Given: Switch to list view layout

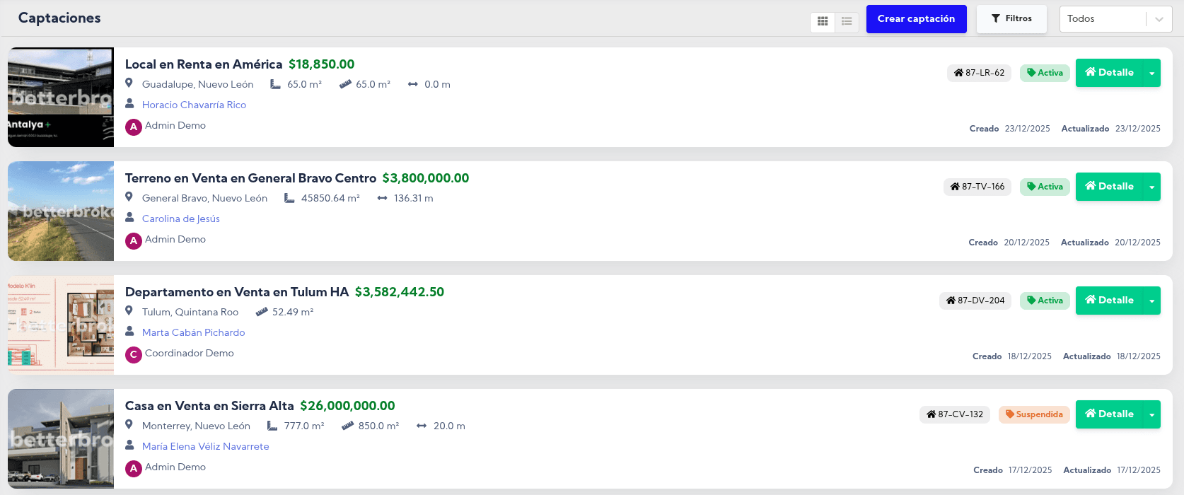Looking at the screenshot, I should (847, 22).
